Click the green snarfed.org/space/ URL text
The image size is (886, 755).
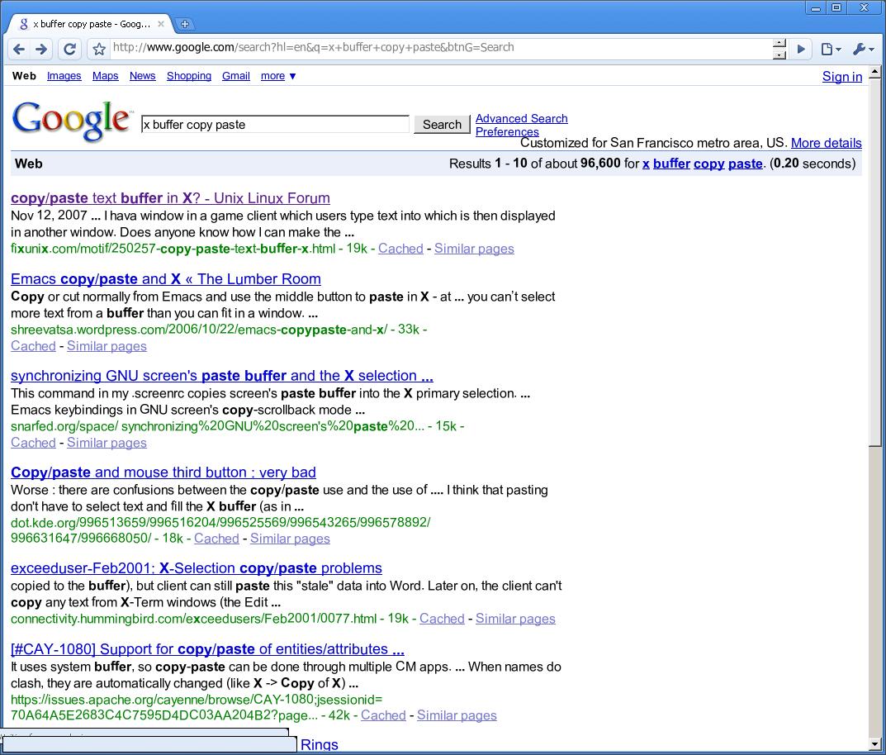(x=217, y=426)
